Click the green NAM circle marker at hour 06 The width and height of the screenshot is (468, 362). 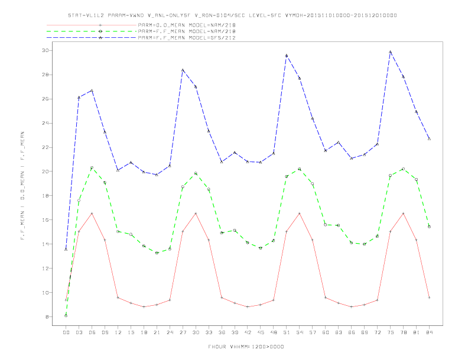point(92,168)
